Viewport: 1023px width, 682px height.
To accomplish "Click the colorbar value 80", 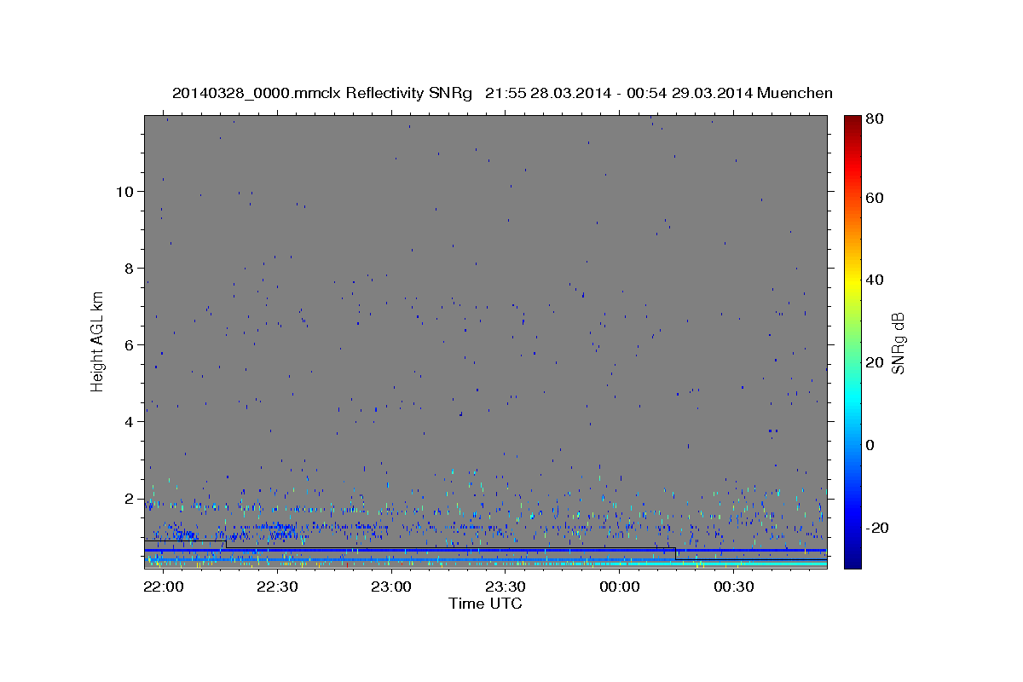I will [x=874, y=119].
